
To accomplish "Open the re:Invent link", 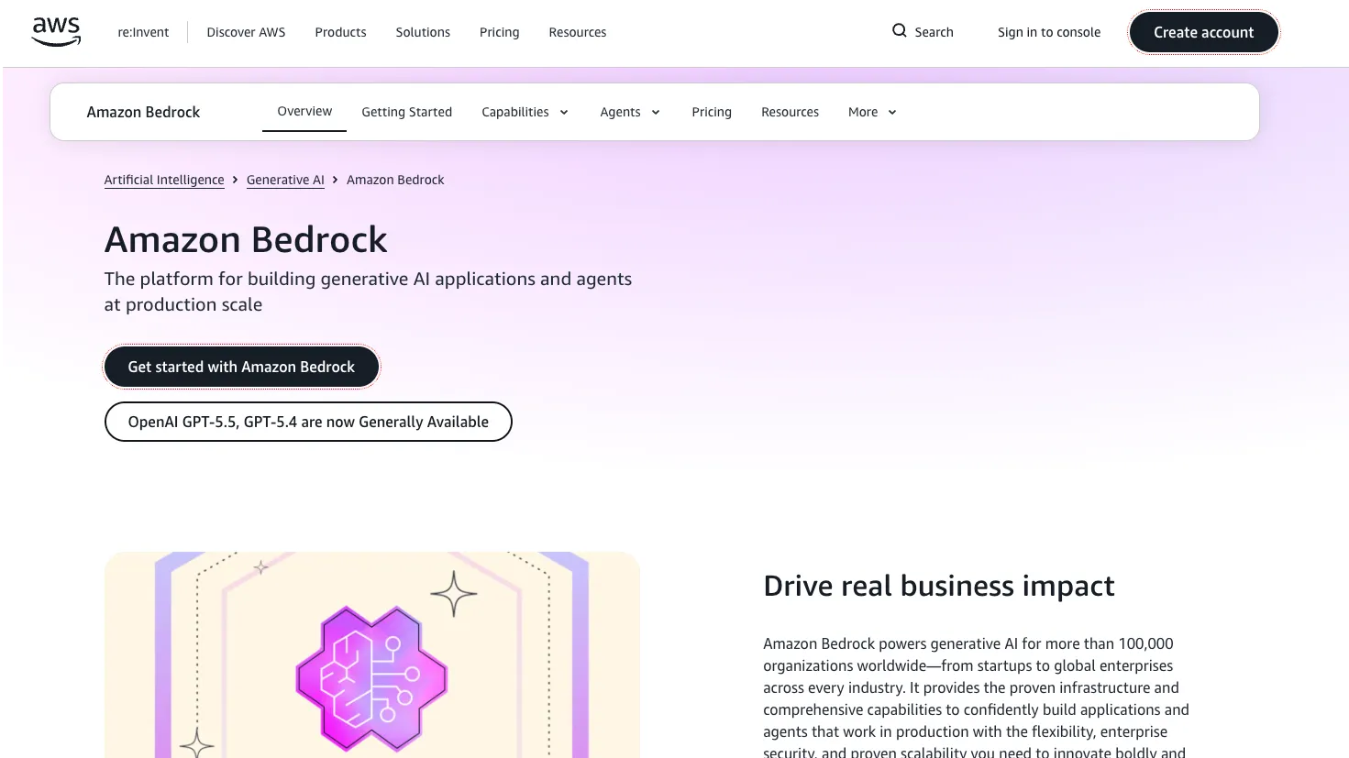I will 143,32.
